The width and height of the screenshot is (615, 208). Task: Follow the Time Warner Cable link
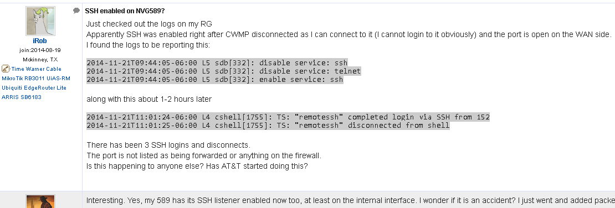[x=36, y=69]
